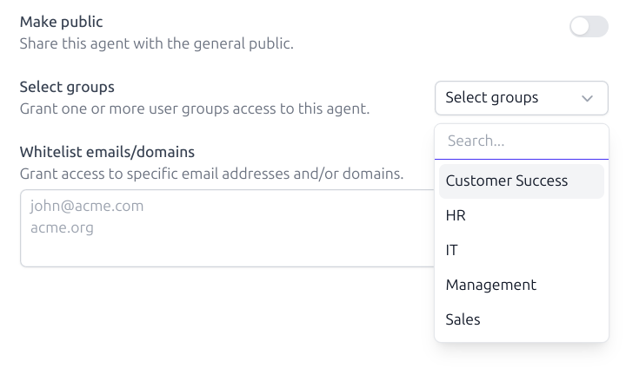Image resolution: width=626 pixels, height=368 pixels.
Task: Click the john@acme.com placeholder line
Action: tap(86, 207)
